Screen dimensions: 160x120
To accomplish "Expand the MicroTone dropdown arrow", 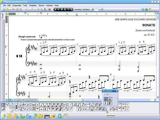I will 107,109.
